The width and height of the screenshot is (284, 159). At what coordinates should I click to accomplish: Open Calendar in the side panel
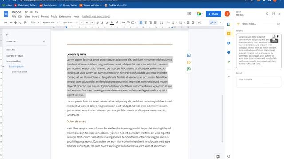click(x=229, y=24)
